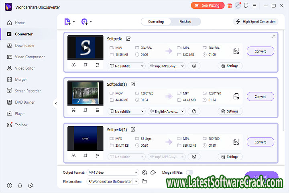Open output format settings for Softpedia
Screen dimensions: 289x193
(236, 51)
